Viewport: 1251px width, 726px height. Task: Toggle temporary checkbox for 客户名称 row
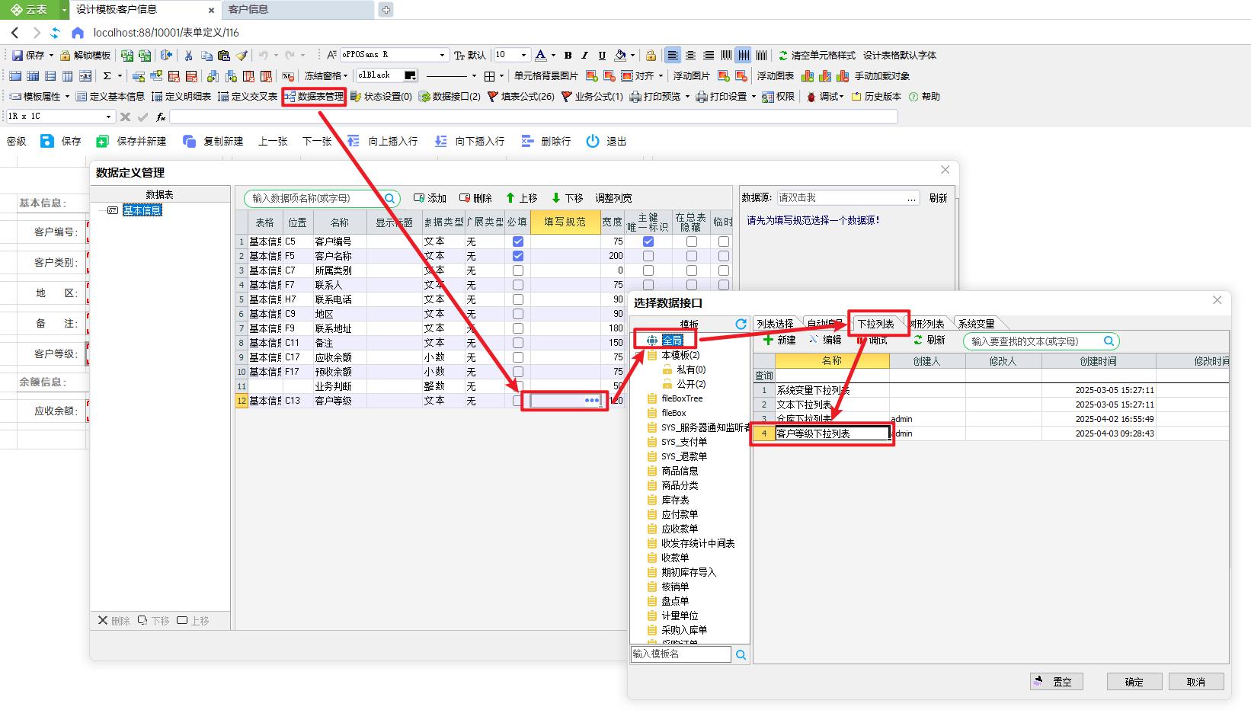pos(724,256)
